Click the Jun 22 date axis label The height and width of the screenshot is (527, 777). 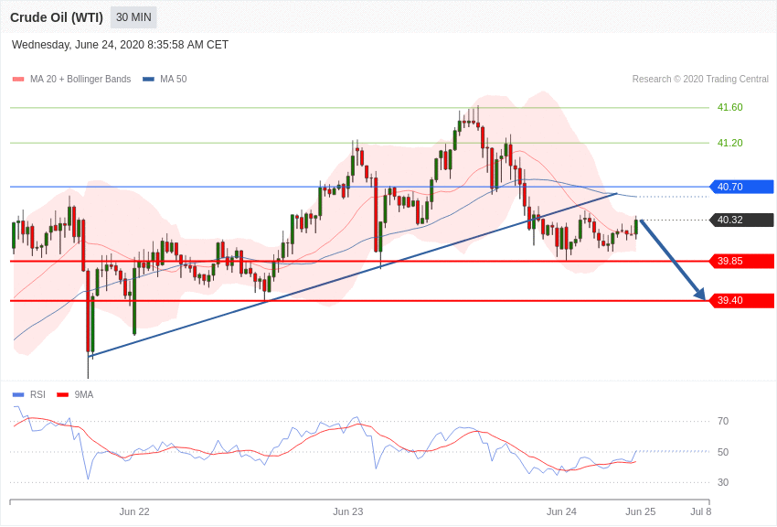coord(134,511)
